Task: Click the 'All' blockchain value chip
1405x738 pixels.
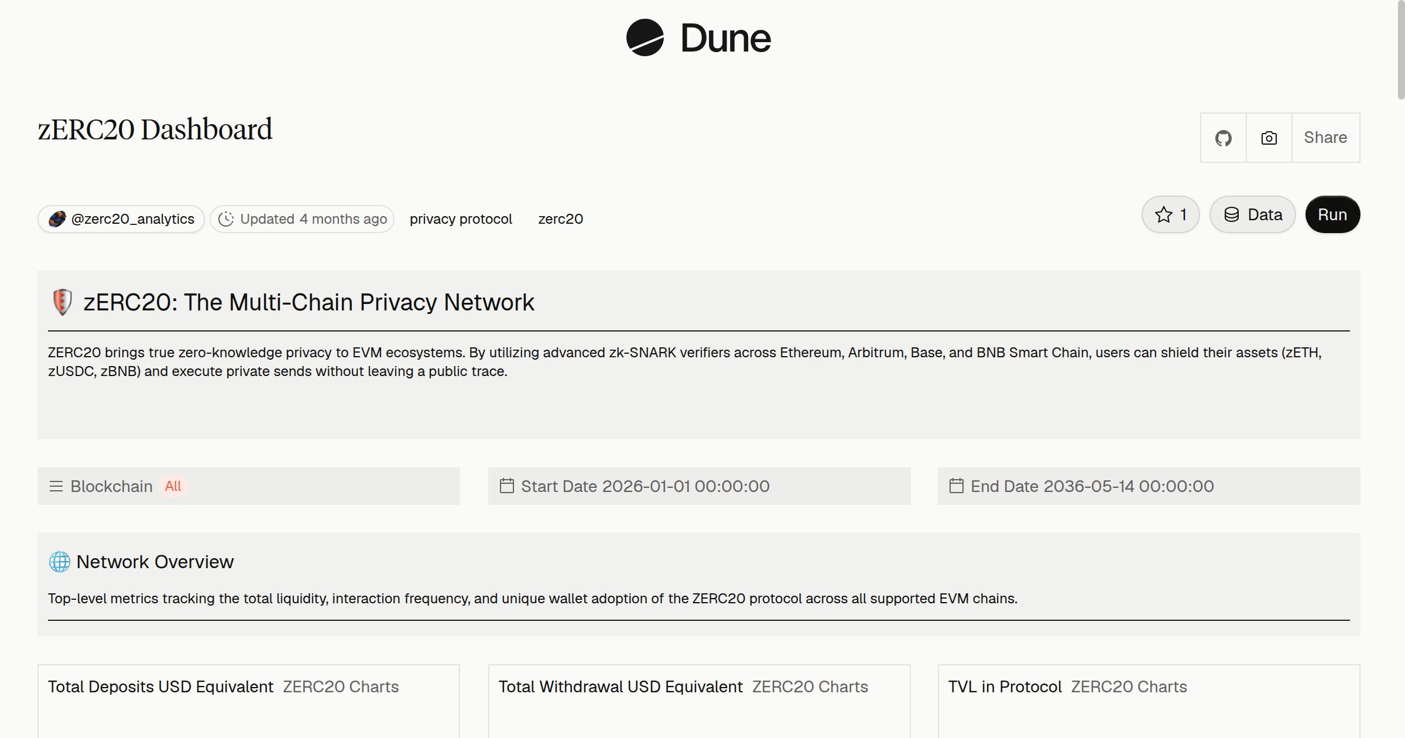Action: (173, 486)
